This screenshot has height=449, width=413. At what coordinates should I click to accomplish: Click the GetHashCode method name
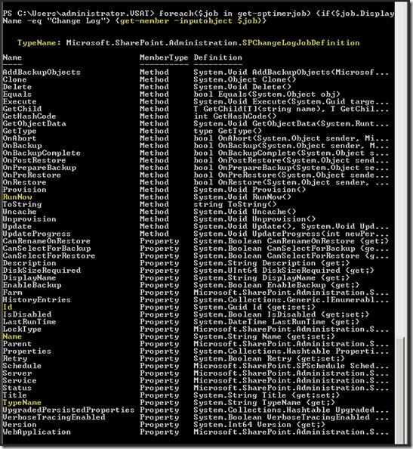[29, 116]
